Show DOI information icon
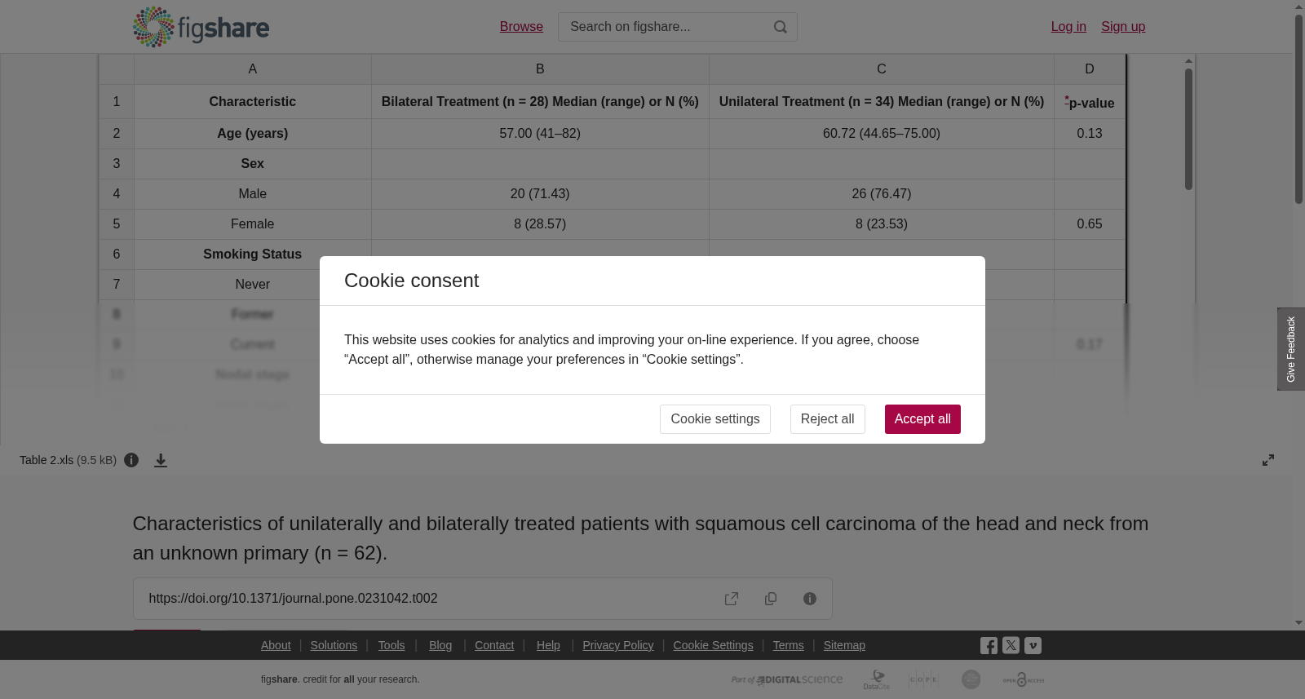 [810, 599]
